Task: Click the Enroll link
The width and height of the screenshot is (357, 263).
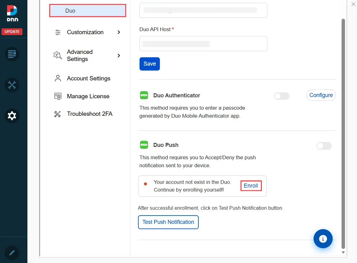Action: pos(251,186)
